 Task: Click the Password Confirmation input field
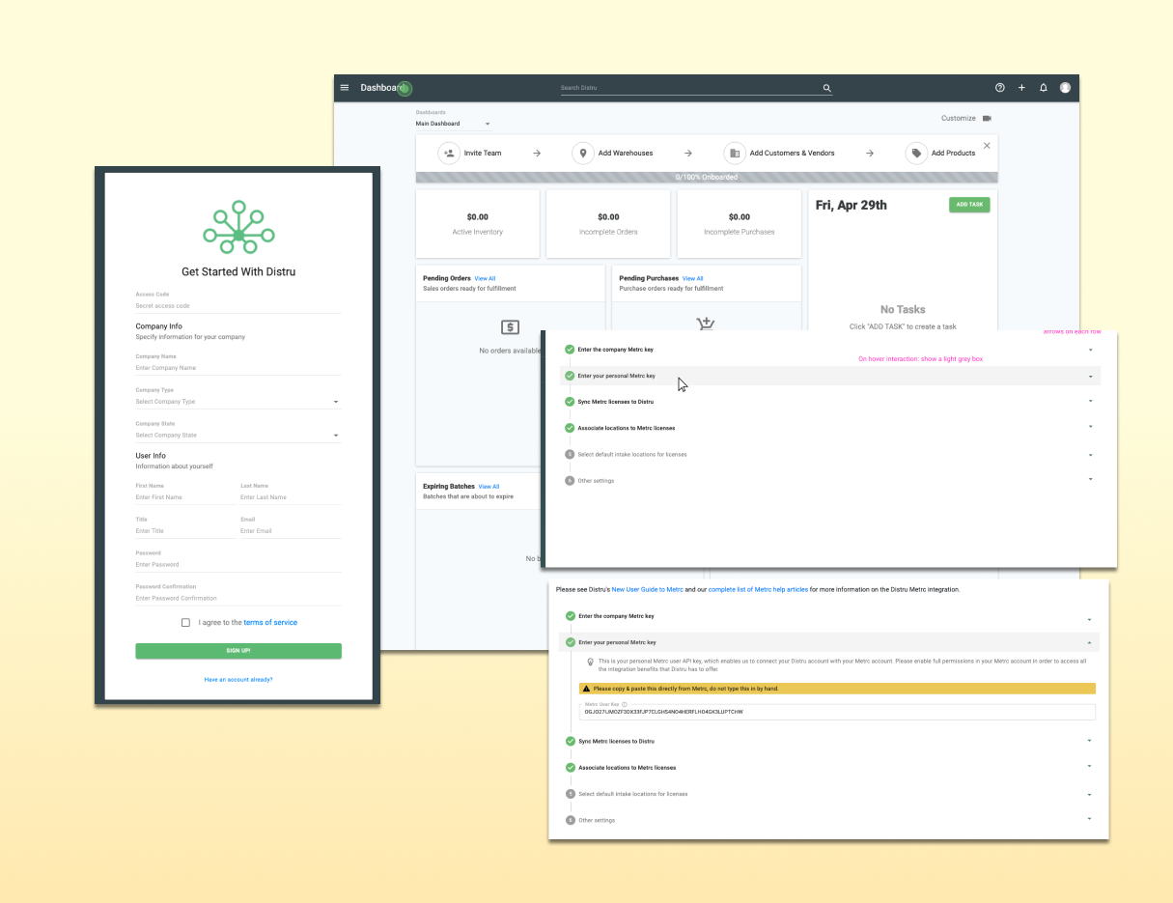[238, 599]
